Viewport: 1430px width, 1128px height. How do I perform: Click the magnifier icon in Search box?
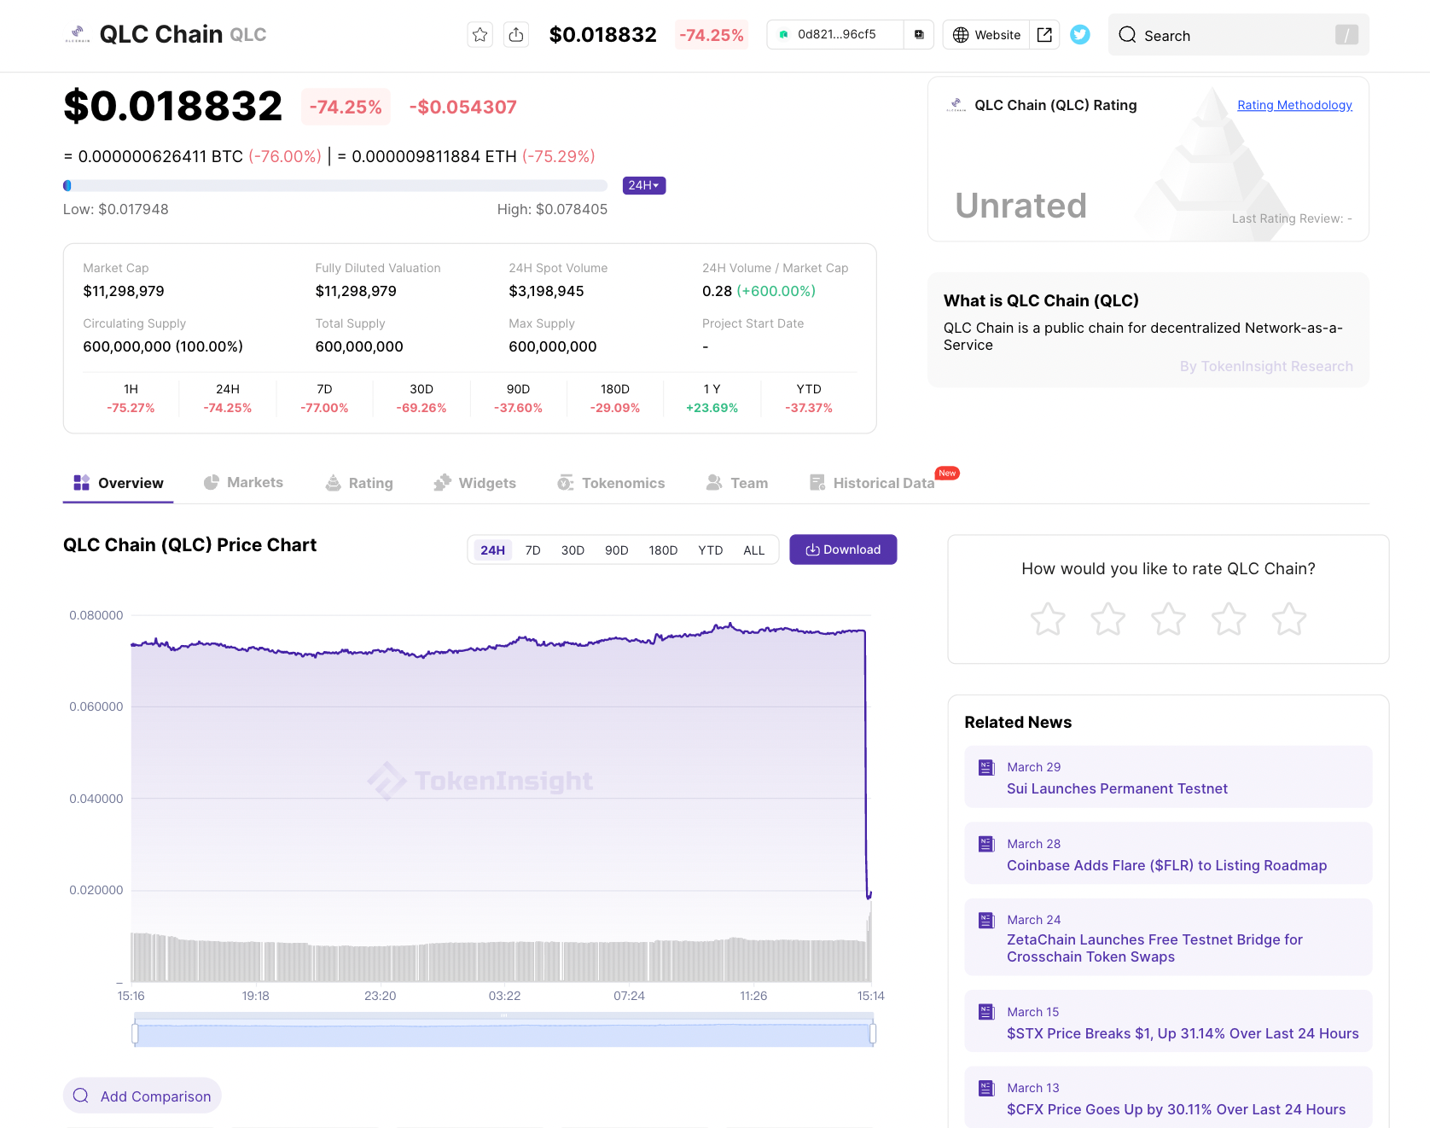click(1127, 35)
